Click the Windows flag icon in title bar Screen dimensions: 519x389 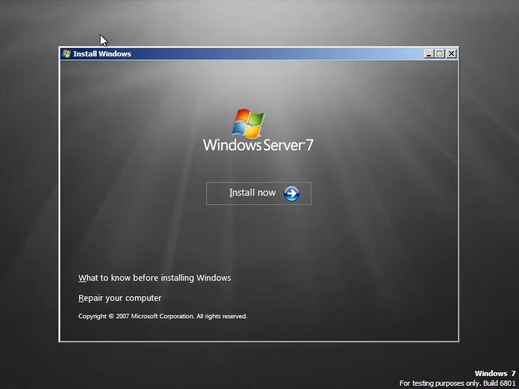tap(66, 54)
